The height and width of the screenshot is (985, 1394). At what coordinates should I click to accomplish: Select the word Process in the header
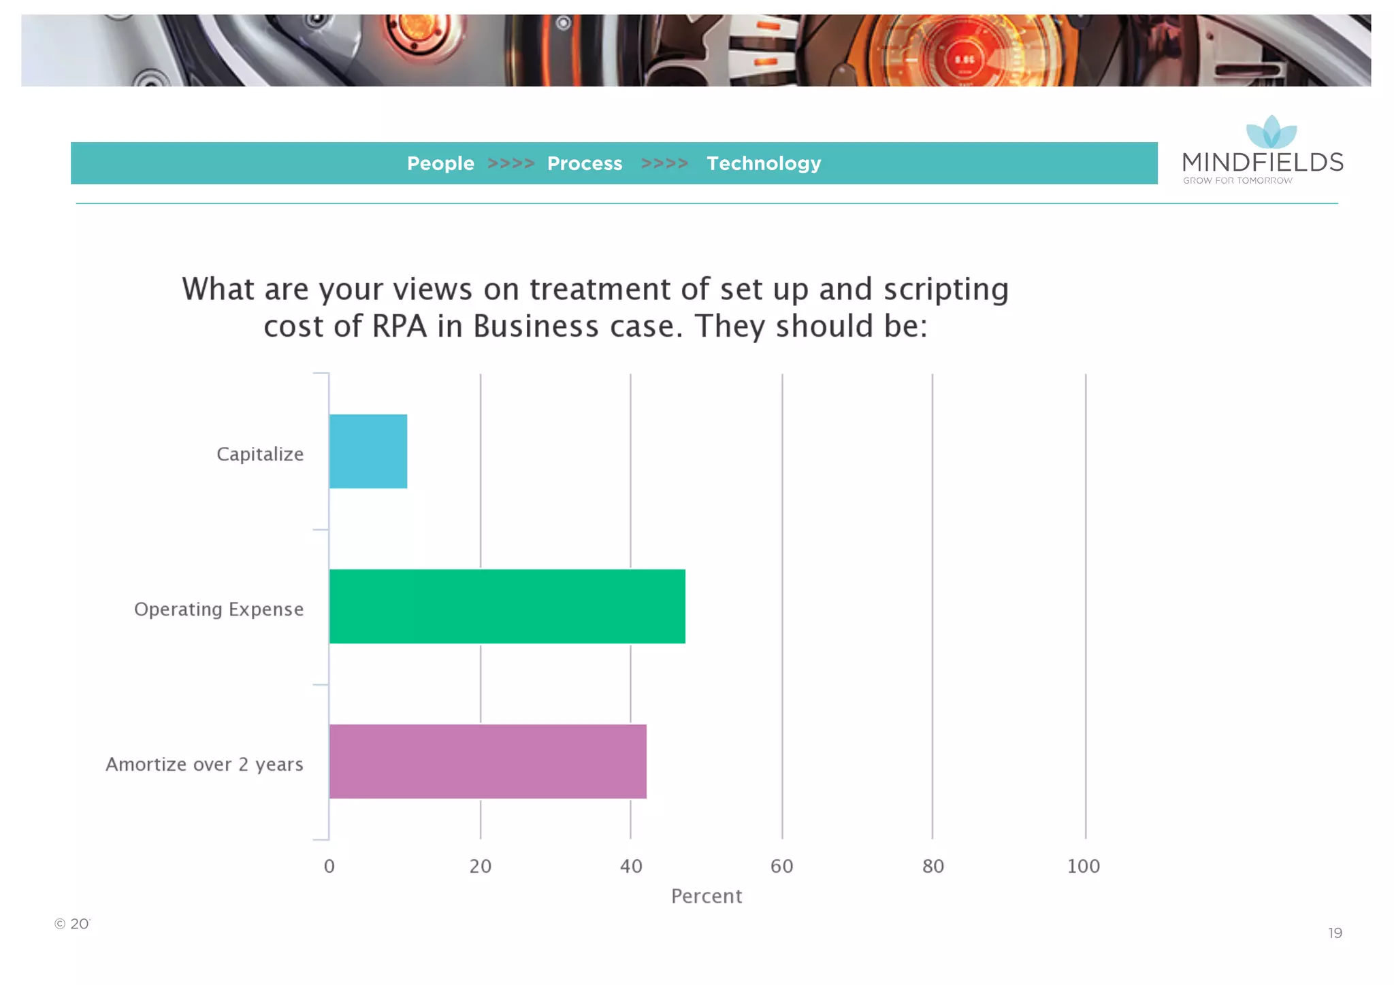585,164
